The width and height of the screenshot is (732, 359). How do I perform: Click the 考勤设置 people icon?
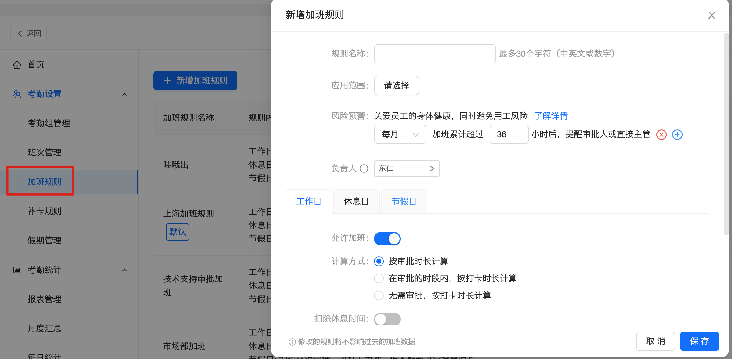tap(17, 94)
